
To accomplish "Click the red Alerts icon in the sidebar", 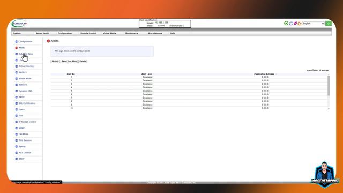I will pyautogui.click(x=17, y=48).
